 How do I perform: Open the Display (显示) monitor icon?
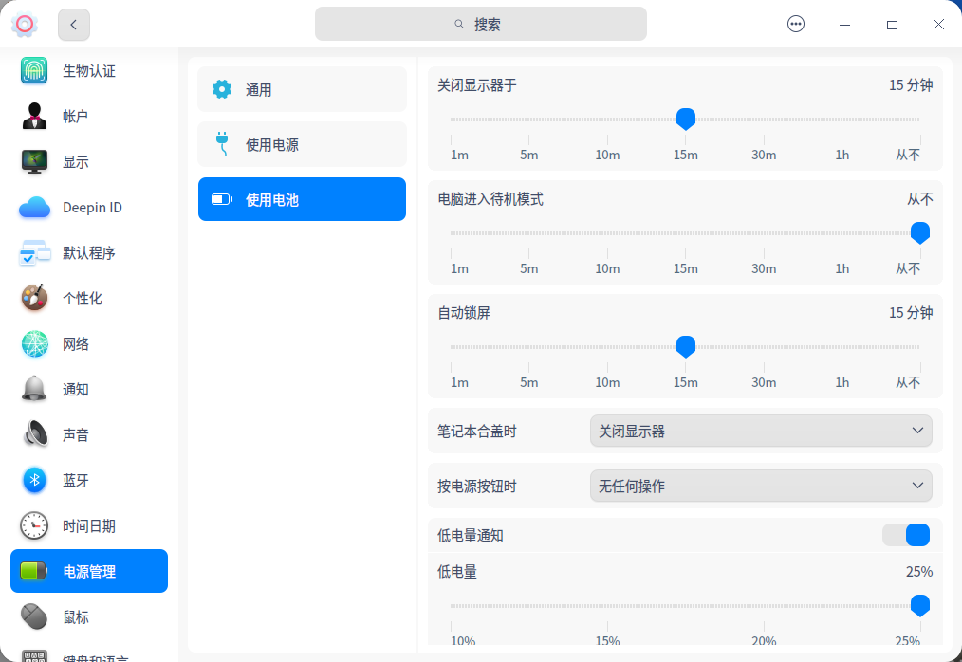tap(34, 162)
